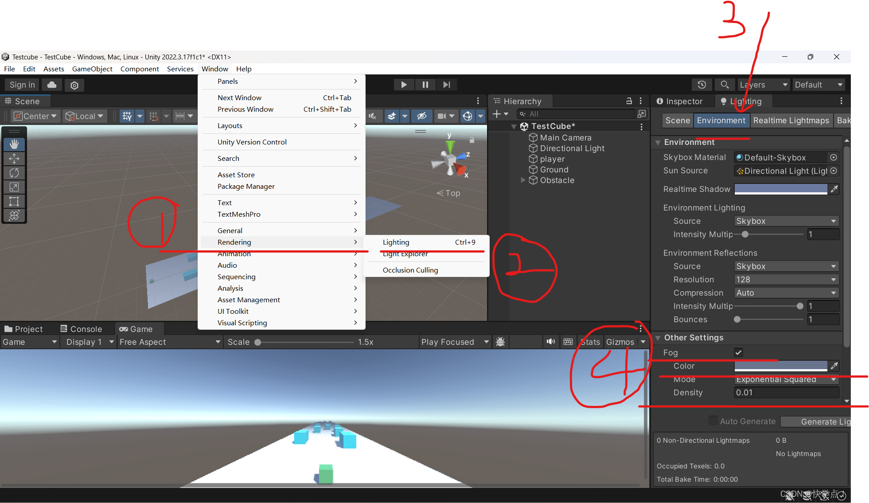Switch to the Inspector tab
The image size is (869, 503).
click(x=679, y=101)
